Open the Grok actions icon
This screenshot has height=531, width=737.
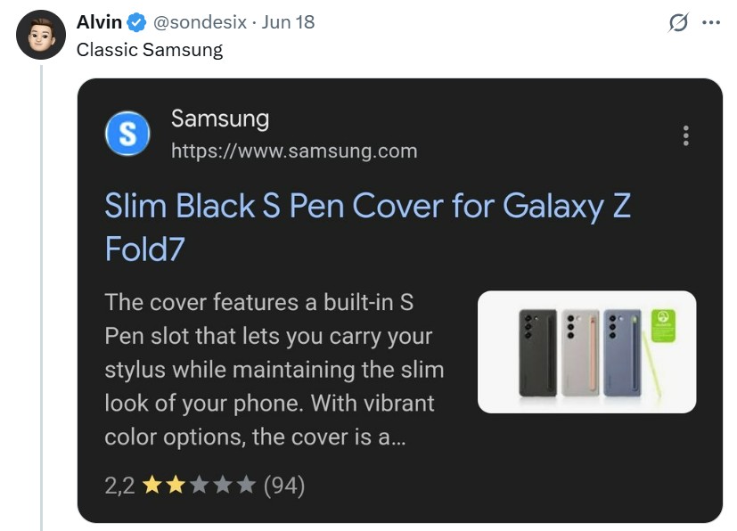679,23
